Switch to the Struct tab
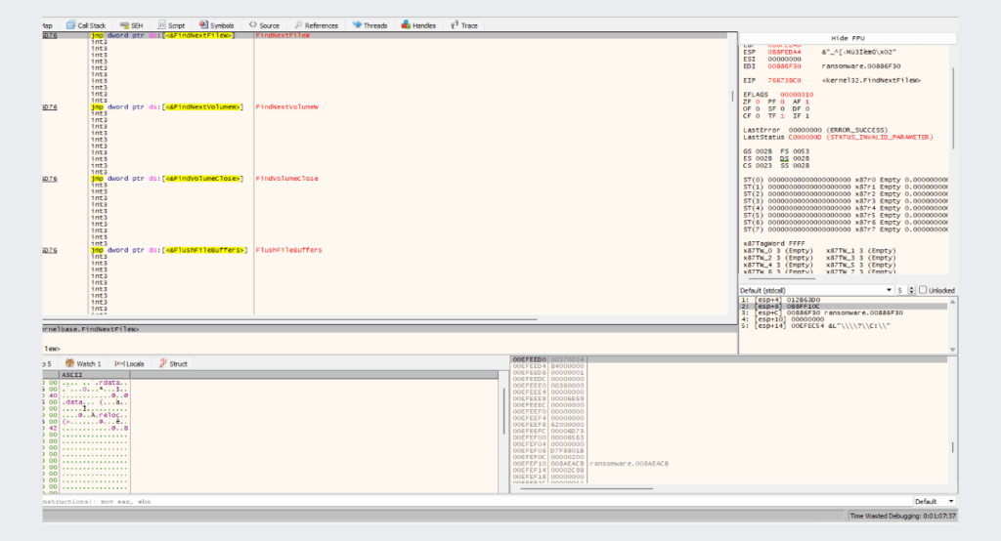Screen dimensions: 1001x541 (x=173, y=363)
